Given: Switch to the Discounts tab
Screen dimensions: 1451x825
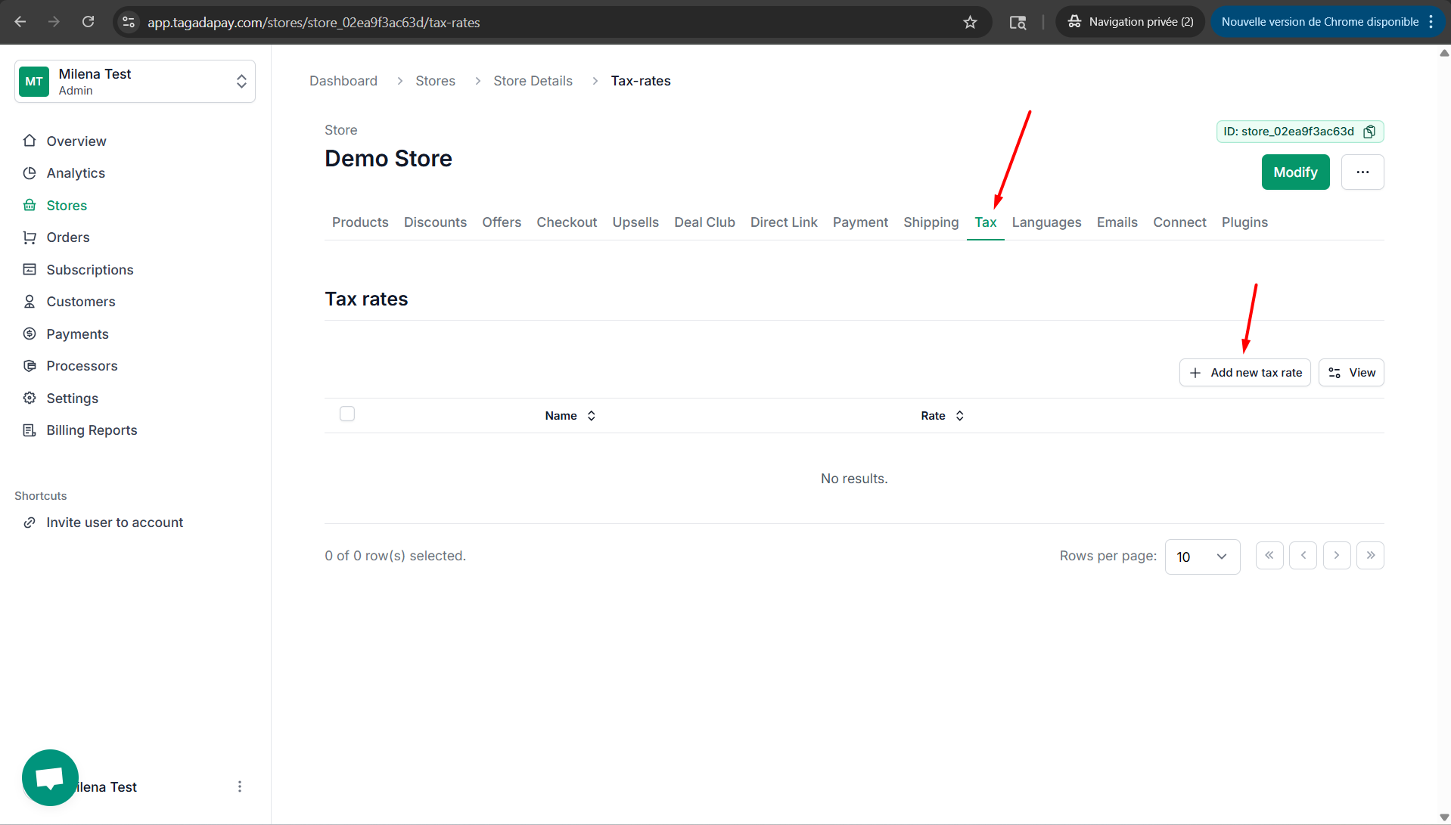Looking at the screenshot, I should coord(435,222).
